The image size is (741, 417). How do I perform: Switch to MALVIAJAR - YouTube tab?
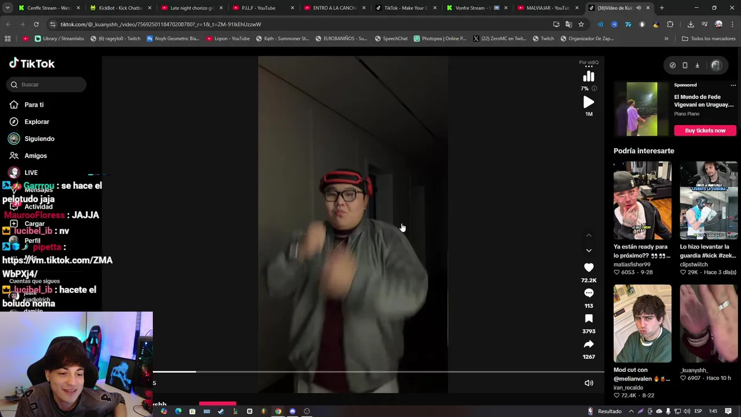tap(548, 8)
